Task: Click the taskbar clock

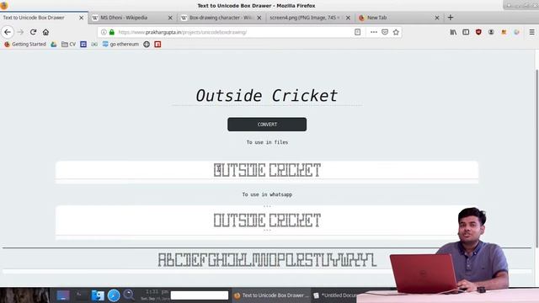Action: (x=155, y=295)
